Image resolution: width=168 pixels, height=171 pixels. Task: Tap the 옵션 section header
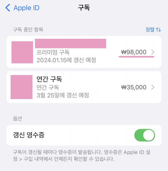pyautogui.click(x=17, y=119)
